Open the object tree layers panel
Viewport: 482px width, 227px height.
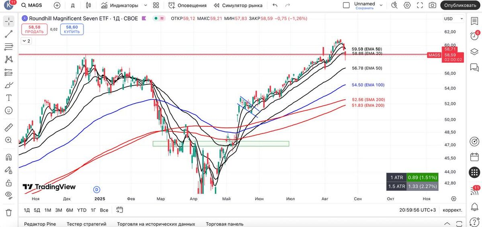tap(474, 52)
